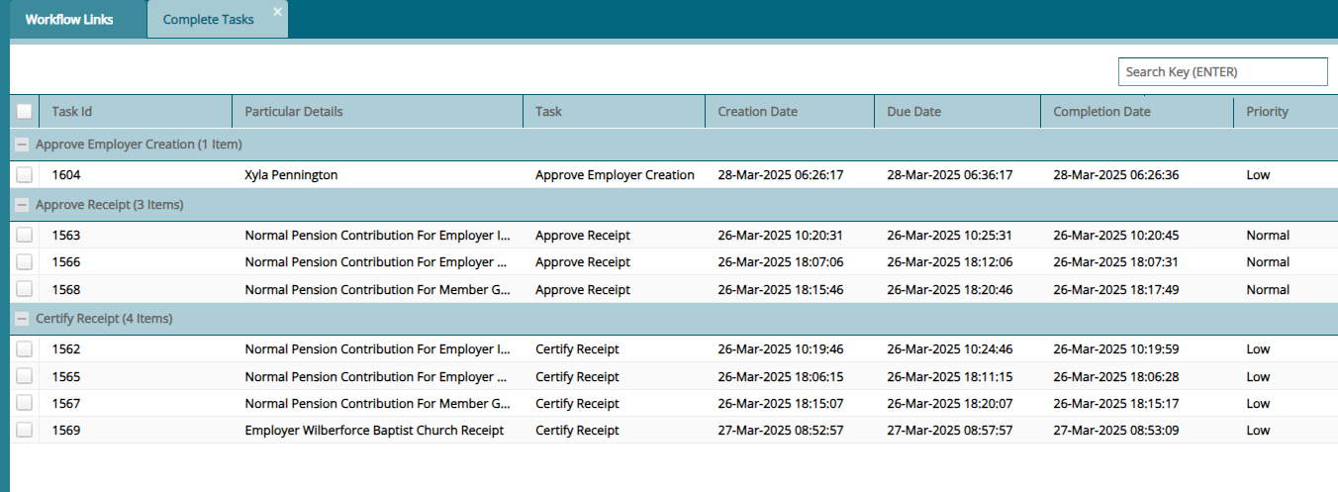Image resolution: width=1338 pixels, height=492 pixels.
Task: Select the Complete Tasks tab
Action: (208, 20)
